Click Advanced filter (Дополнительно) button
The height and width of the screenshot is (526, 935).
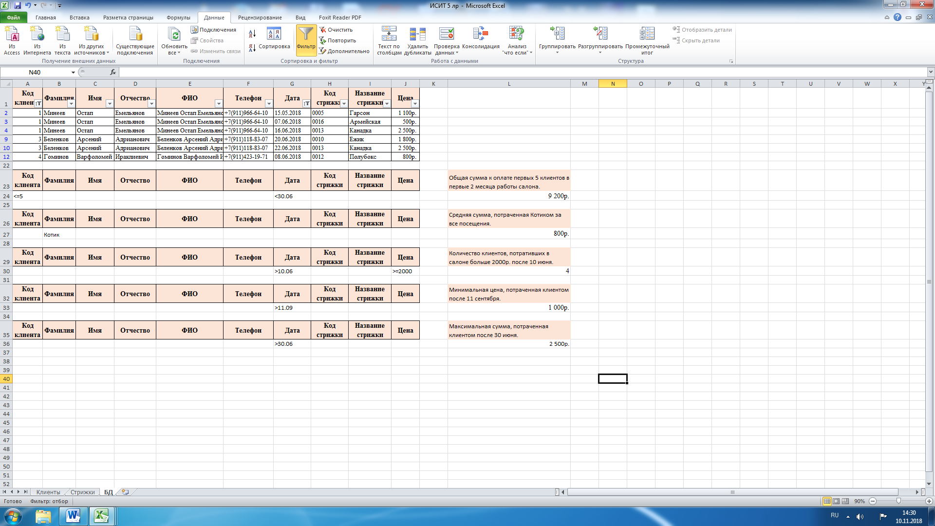344,51
